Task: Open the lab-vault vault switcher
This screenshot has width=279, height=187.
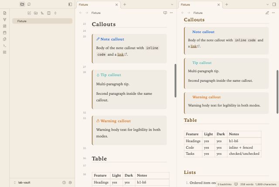Action: [22, 182]
